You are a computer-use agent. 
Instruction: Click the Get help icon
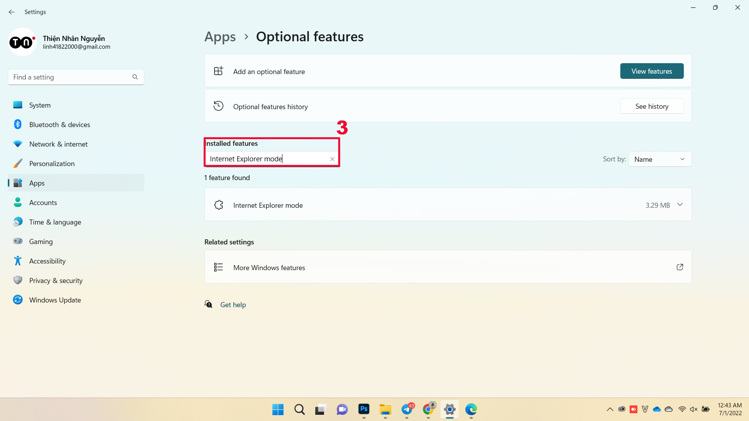pos(209,304)
